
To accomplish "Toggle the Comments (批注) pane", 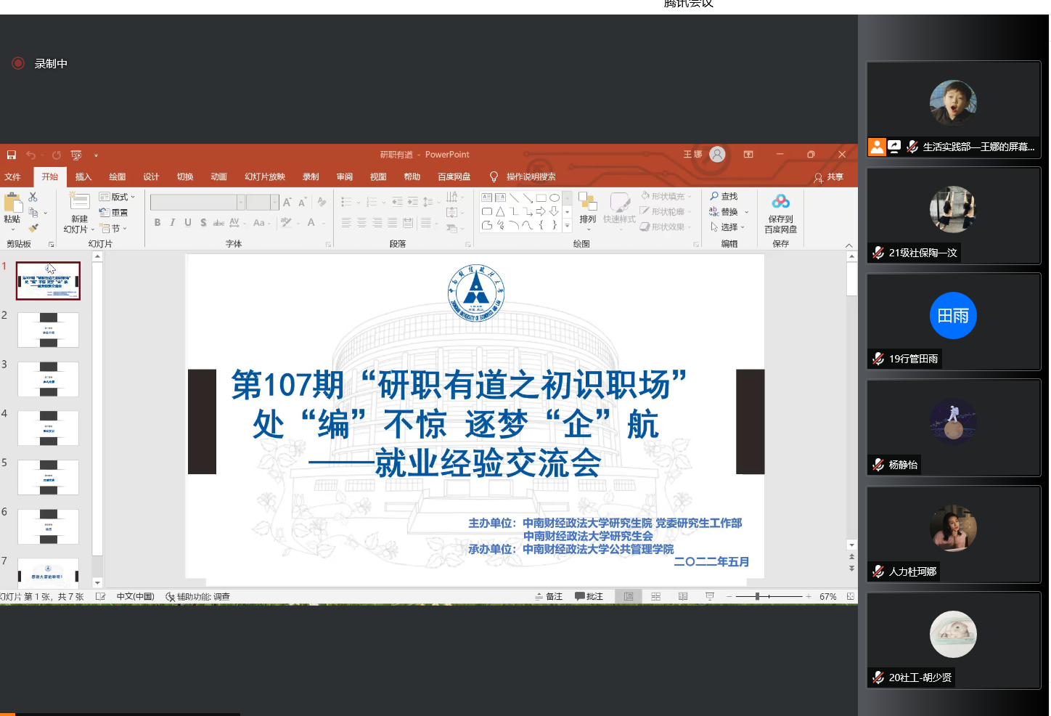I will tap(589, 596).
